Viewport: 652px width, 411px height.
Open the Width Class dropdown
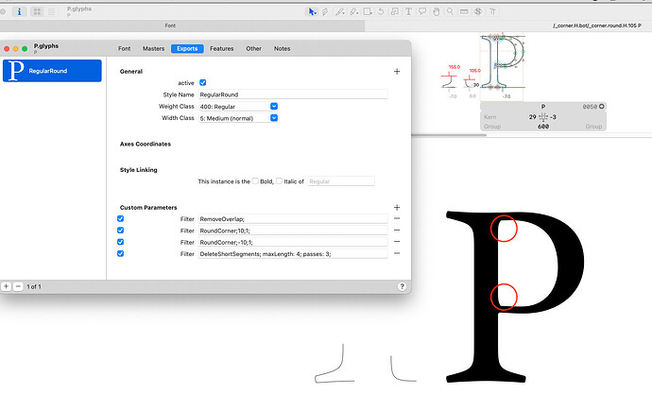[x=273, y=118]
